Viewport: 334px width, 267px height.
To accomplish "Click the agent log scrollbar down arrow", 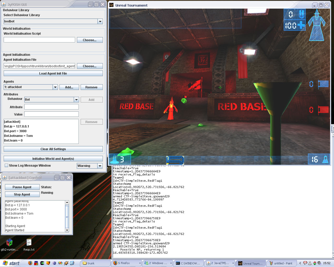I will (x=67, y=230).
